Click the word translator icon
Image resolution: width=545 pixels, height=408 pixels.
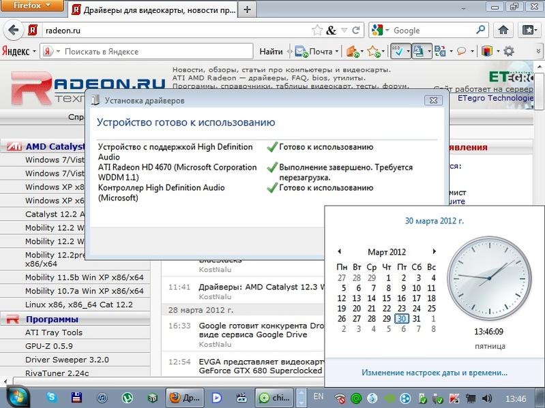point(440,51)
